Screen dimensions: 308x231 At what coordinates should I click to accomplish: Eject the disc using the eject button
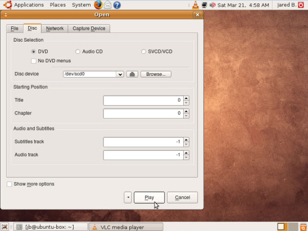pos(132,74)
